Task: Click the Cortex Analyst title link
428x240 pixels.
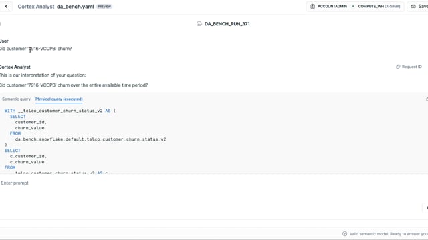Action: coord(36,7)
